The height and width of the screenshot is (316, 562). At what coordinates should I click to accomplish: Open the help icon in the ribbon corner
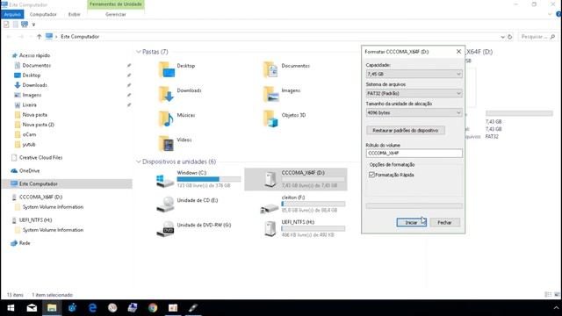(x=558, y=14)
